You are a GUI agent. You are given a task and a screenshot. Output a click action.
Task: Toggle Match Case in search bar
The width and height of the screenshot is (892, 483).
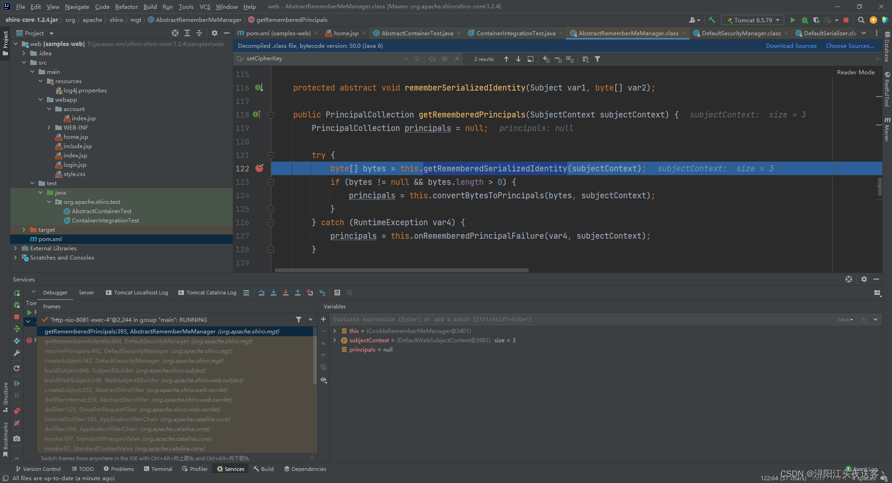click(x=433, y=59)
